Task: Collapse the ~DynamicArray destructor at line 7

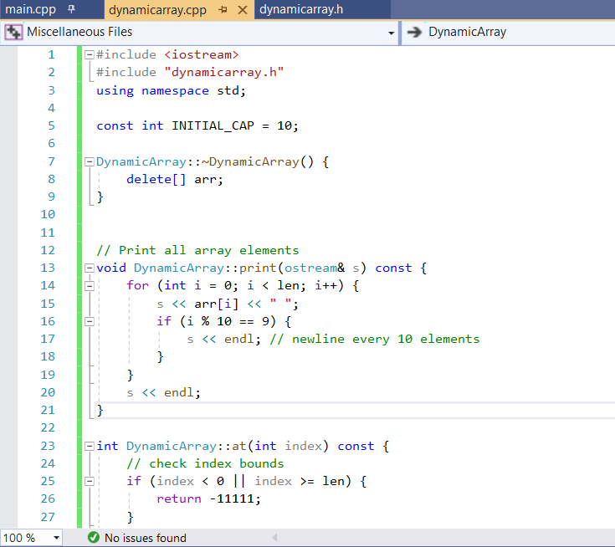Action: tap(90, 161)
